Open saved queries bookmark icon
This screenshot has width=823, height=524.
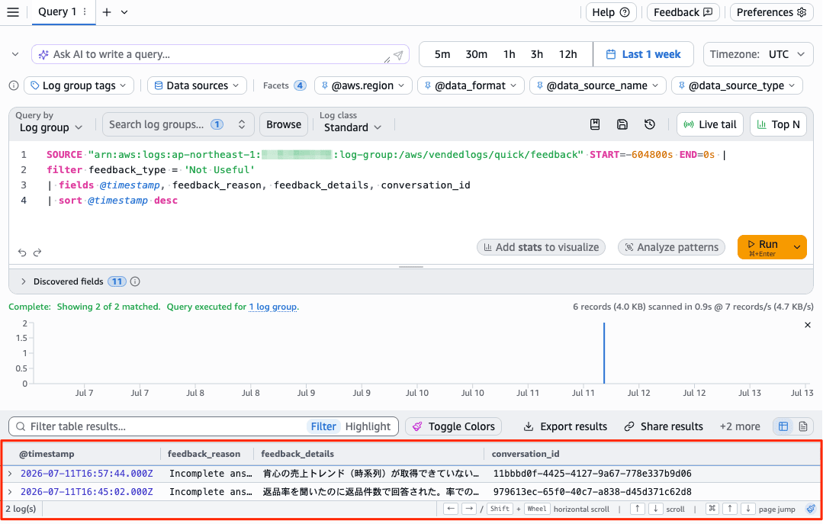click(x=595, y=124)
